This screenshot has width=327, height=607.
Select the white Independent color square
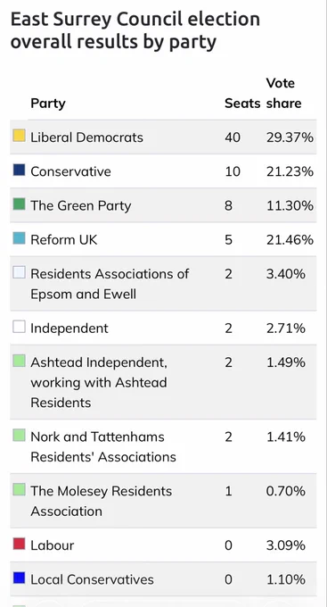tap(19, 327)
